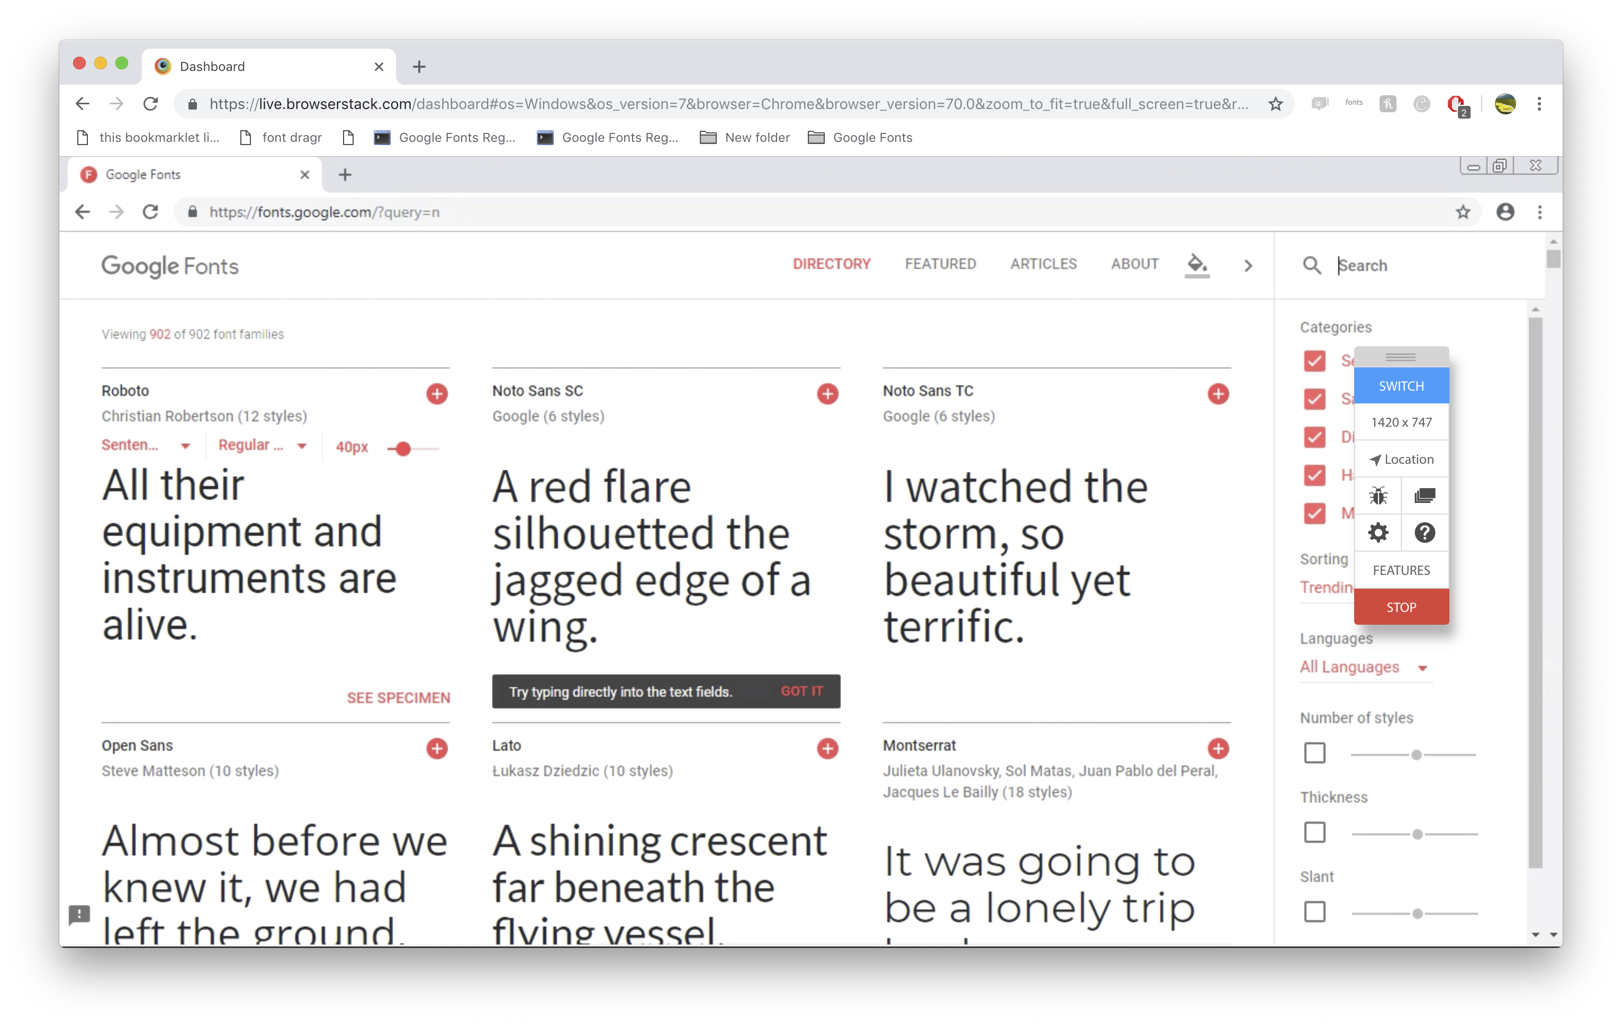Click the Location button
Image resolution: width=1622 pixels, height=1026 pixels.
[x=1401, y=459]
